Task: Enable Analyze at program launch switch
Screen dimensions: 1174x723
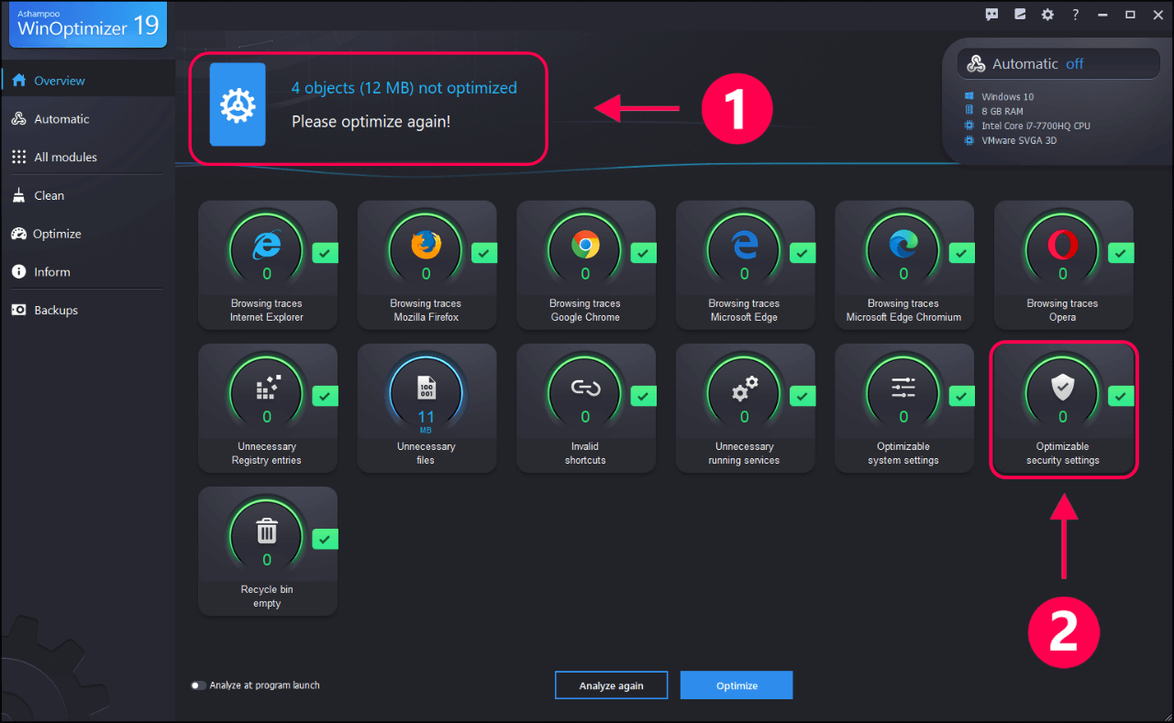Action: pyautogui.click(x=198, y=685)
